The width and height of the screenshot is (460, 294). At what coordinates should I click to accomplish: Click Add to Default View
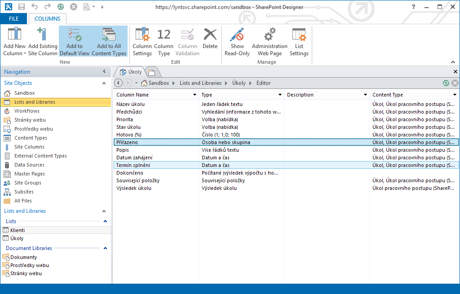(x=75, y=41)
